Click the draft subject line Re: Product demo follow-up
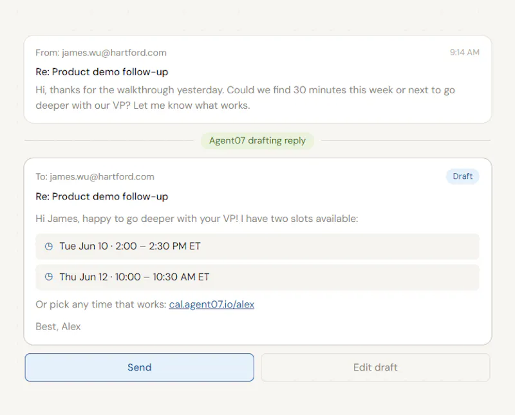This screenshot has height=415, width=515. click(x=102, y=196)
